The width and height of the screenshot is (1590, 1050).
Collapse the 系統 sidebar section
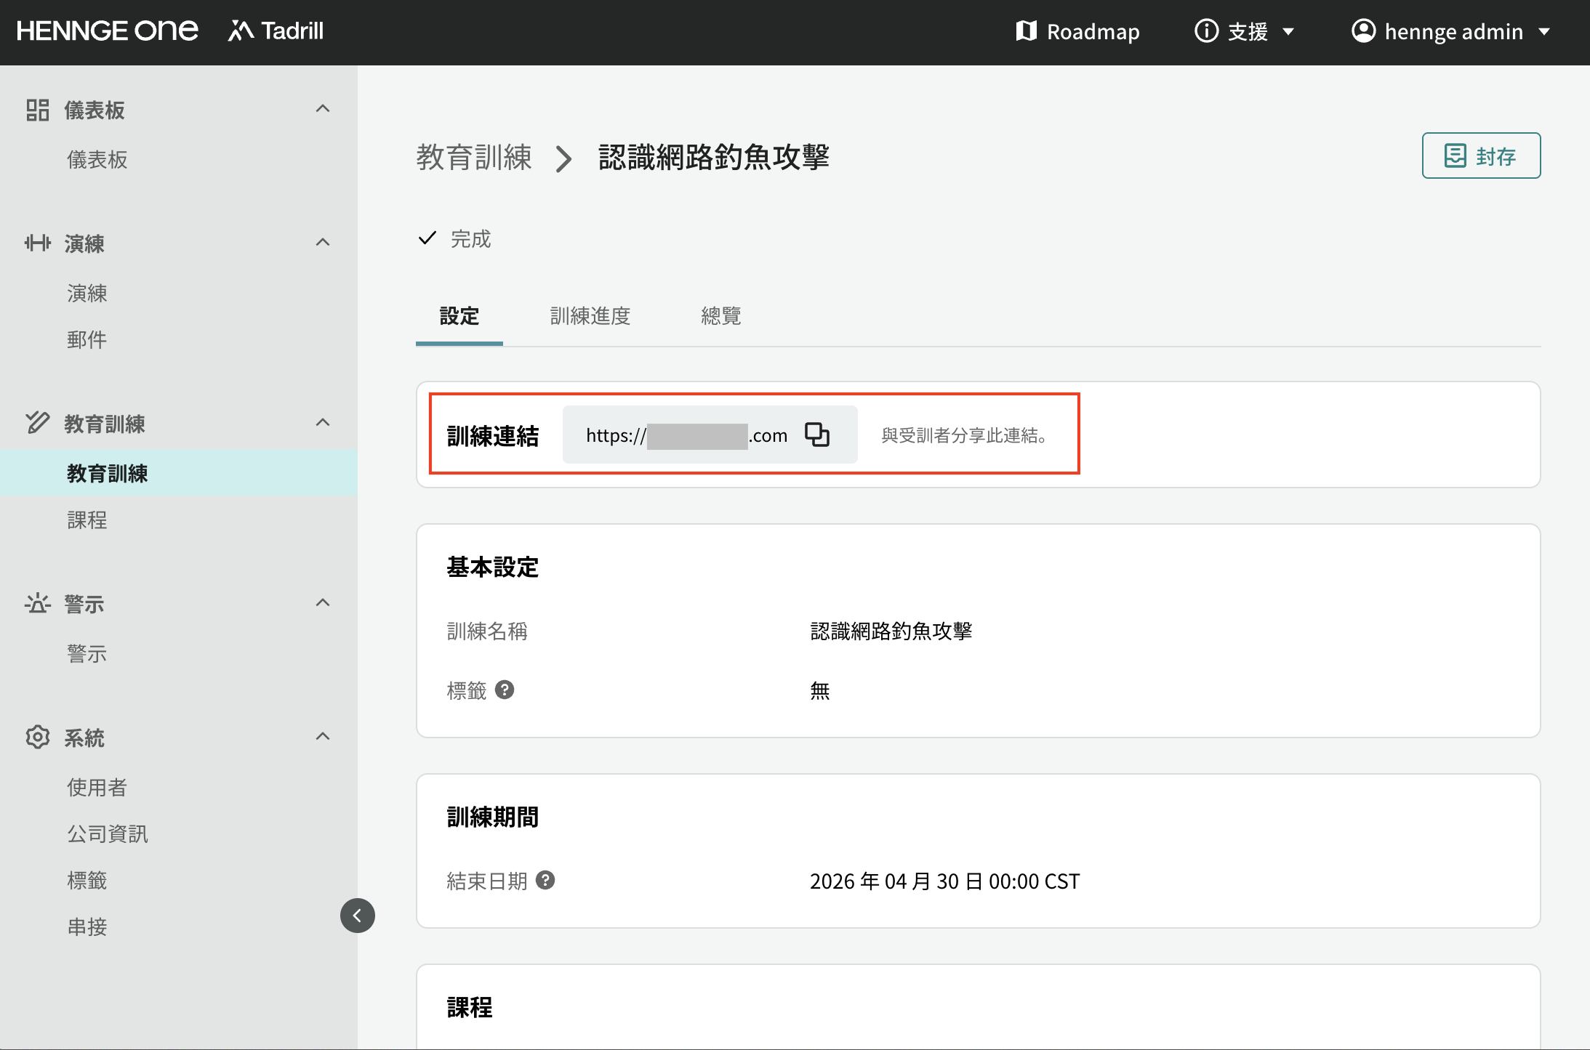pos(323,737)
